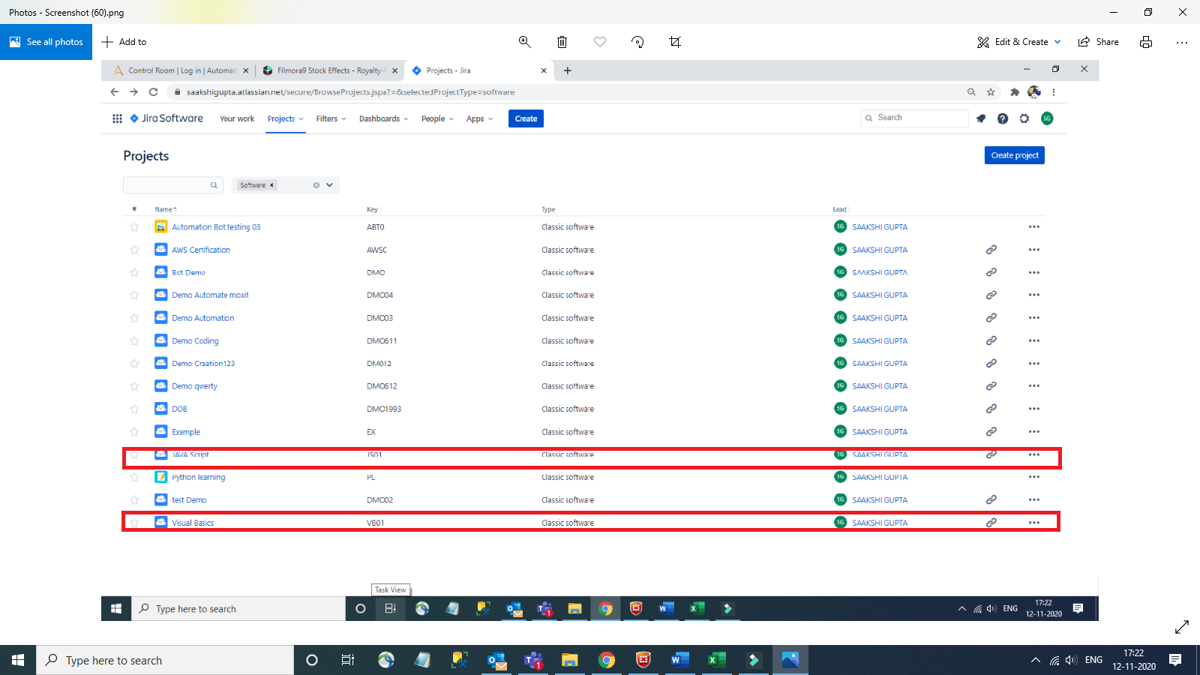Expand the Software project type filter dropdown
This screenshot has height=675, width=1200.
pos(329,185)
